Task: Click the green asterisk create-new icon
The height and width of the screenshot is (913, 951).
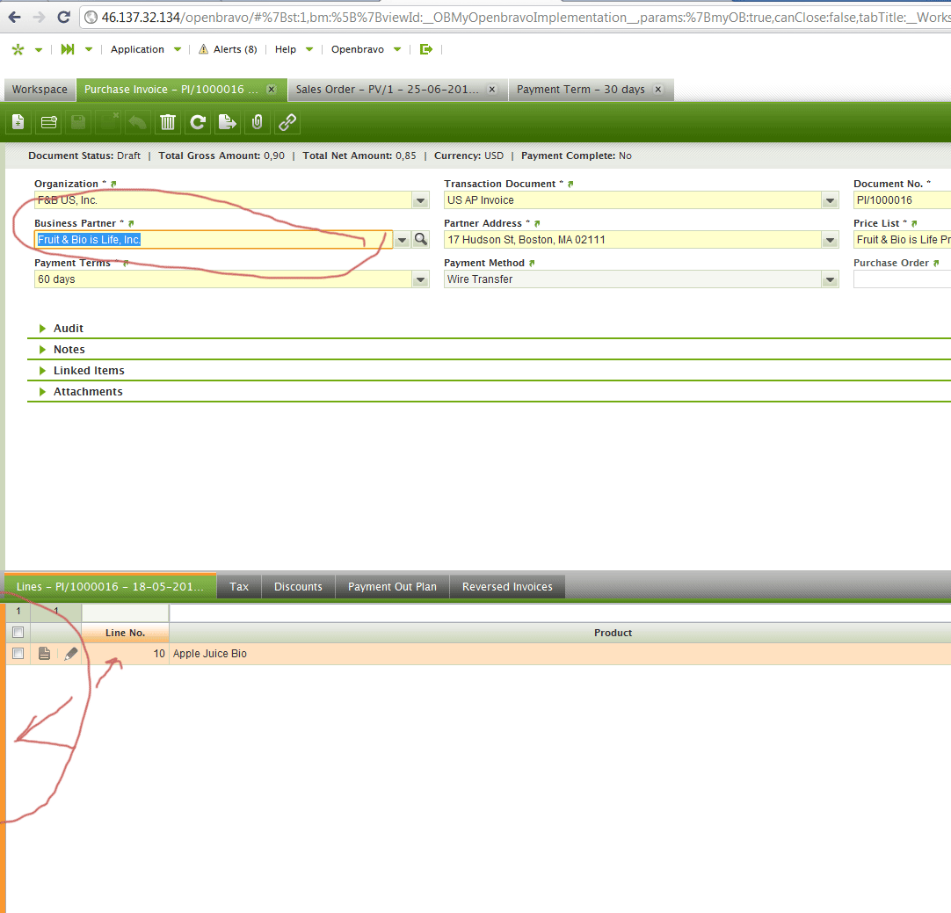Action: (x=18, y=49)
